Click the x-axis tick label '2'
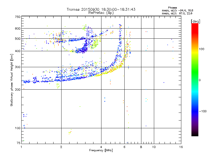Screen dimensions: 213x160 point(61,147)
